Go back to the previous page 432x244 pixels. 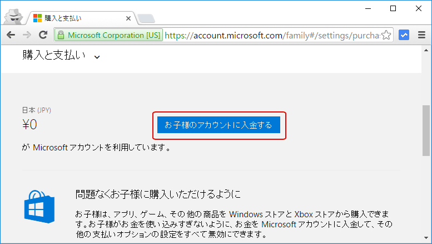tap(11, 35)
